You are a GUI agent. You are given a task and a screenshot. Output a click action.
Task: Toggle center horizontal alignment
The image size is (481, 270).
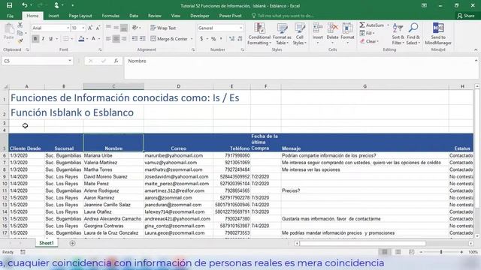tap(116, 39)
